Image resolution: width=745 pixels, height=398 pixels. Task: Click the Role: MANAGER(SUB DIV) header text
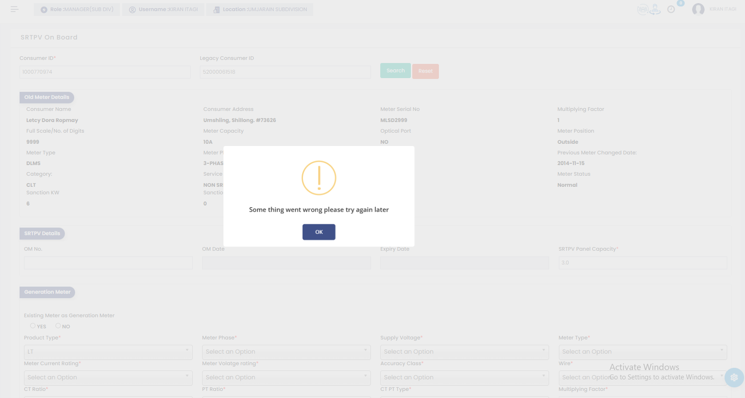click(82, 9)
